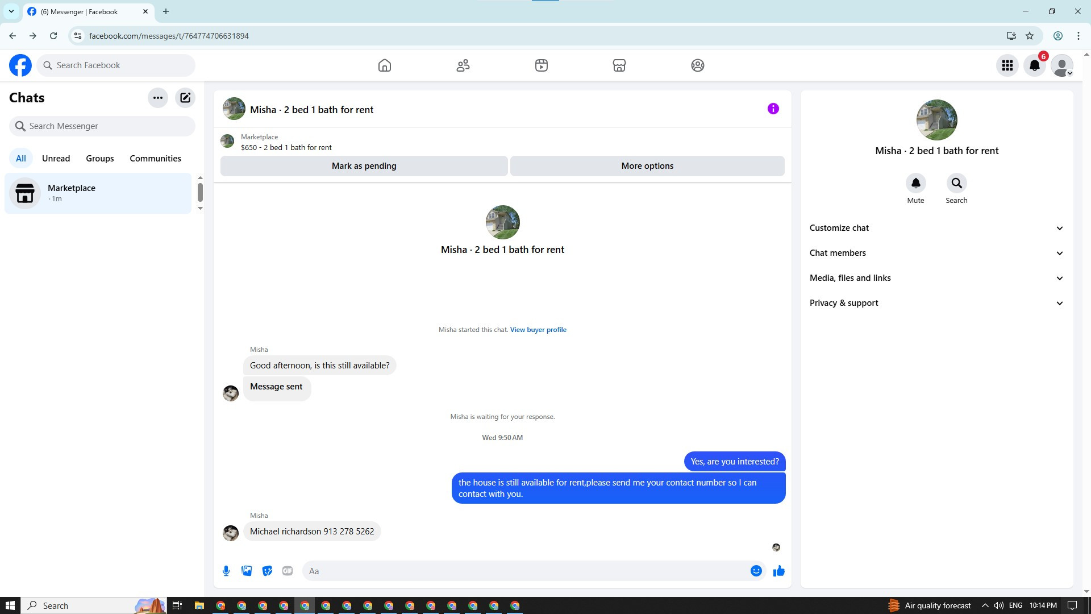
Task: Attach a photo using the image icon
Action: [247, 571]
